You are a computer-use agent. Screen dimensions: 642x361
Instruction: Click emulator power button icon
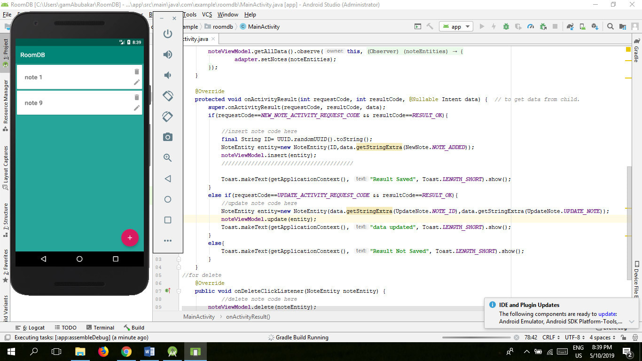(x=168, y=34)
